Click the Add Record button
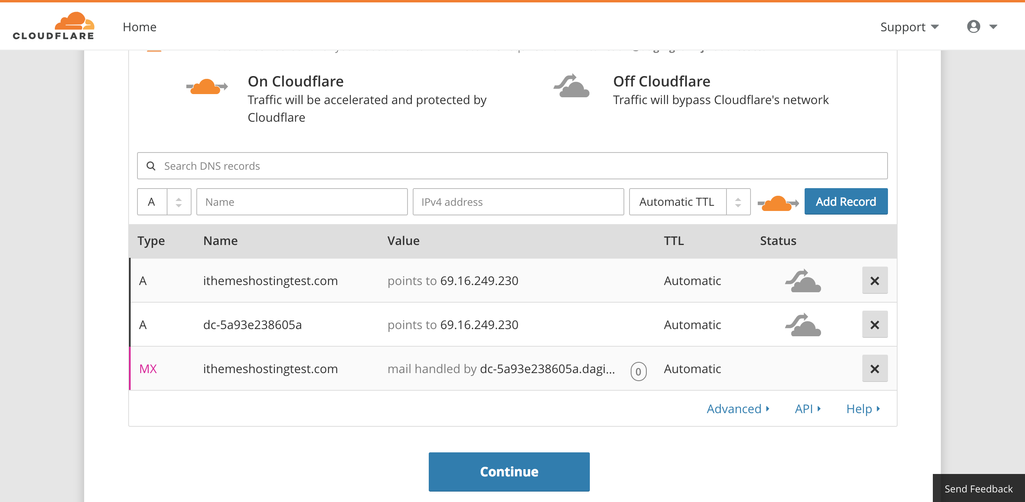The image size is (1025, 502). [x=846, y=201]
